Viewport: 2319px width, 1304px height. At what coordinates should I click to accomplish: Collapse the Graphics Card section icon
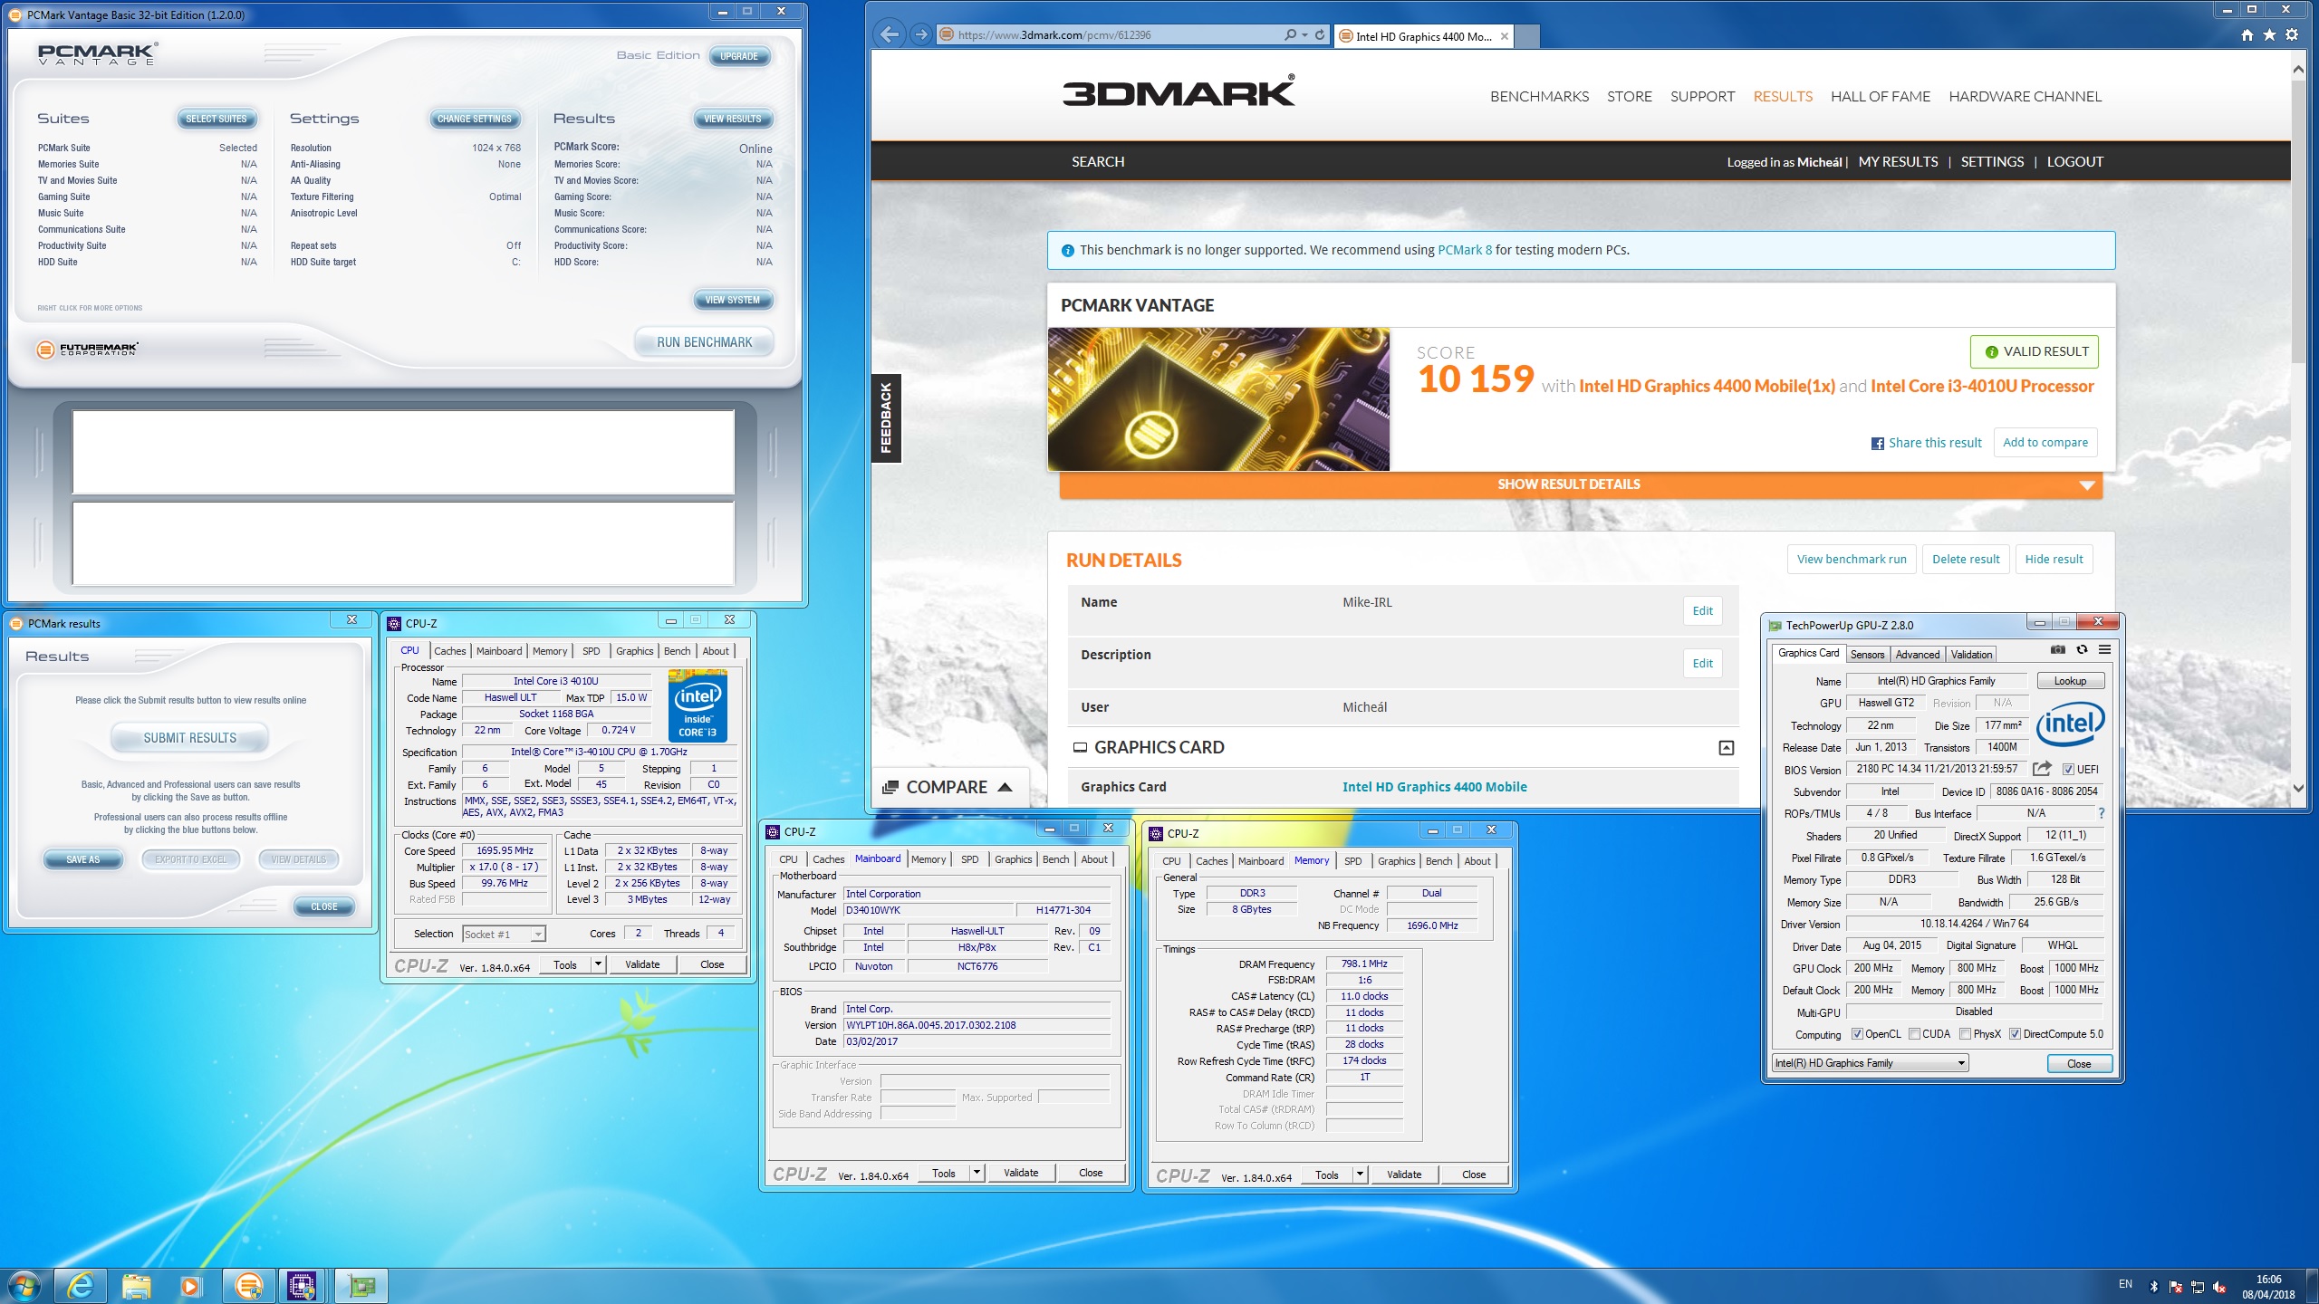[x=1727, y=747]
